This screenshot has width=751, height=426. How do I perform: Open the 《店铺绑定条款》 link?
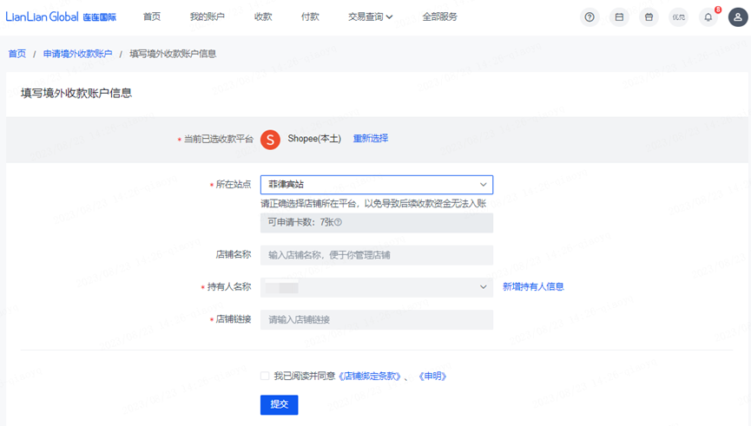371,377
